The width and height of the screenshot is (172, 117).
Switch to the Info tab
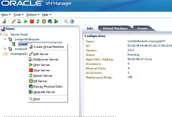click(x=90, y=29)
